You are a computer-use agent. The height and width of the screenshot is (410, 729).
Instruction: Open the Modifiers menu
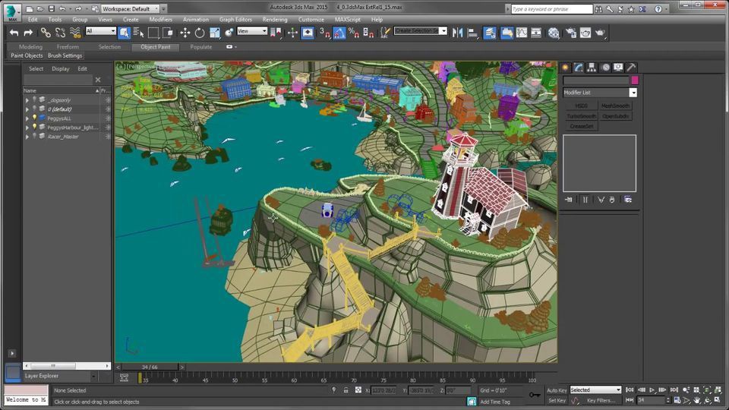(x=160, y=20)
